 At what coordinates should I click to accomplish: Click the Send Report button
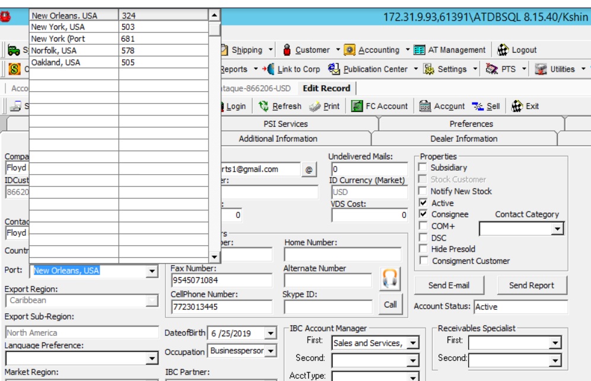point(532,285)
